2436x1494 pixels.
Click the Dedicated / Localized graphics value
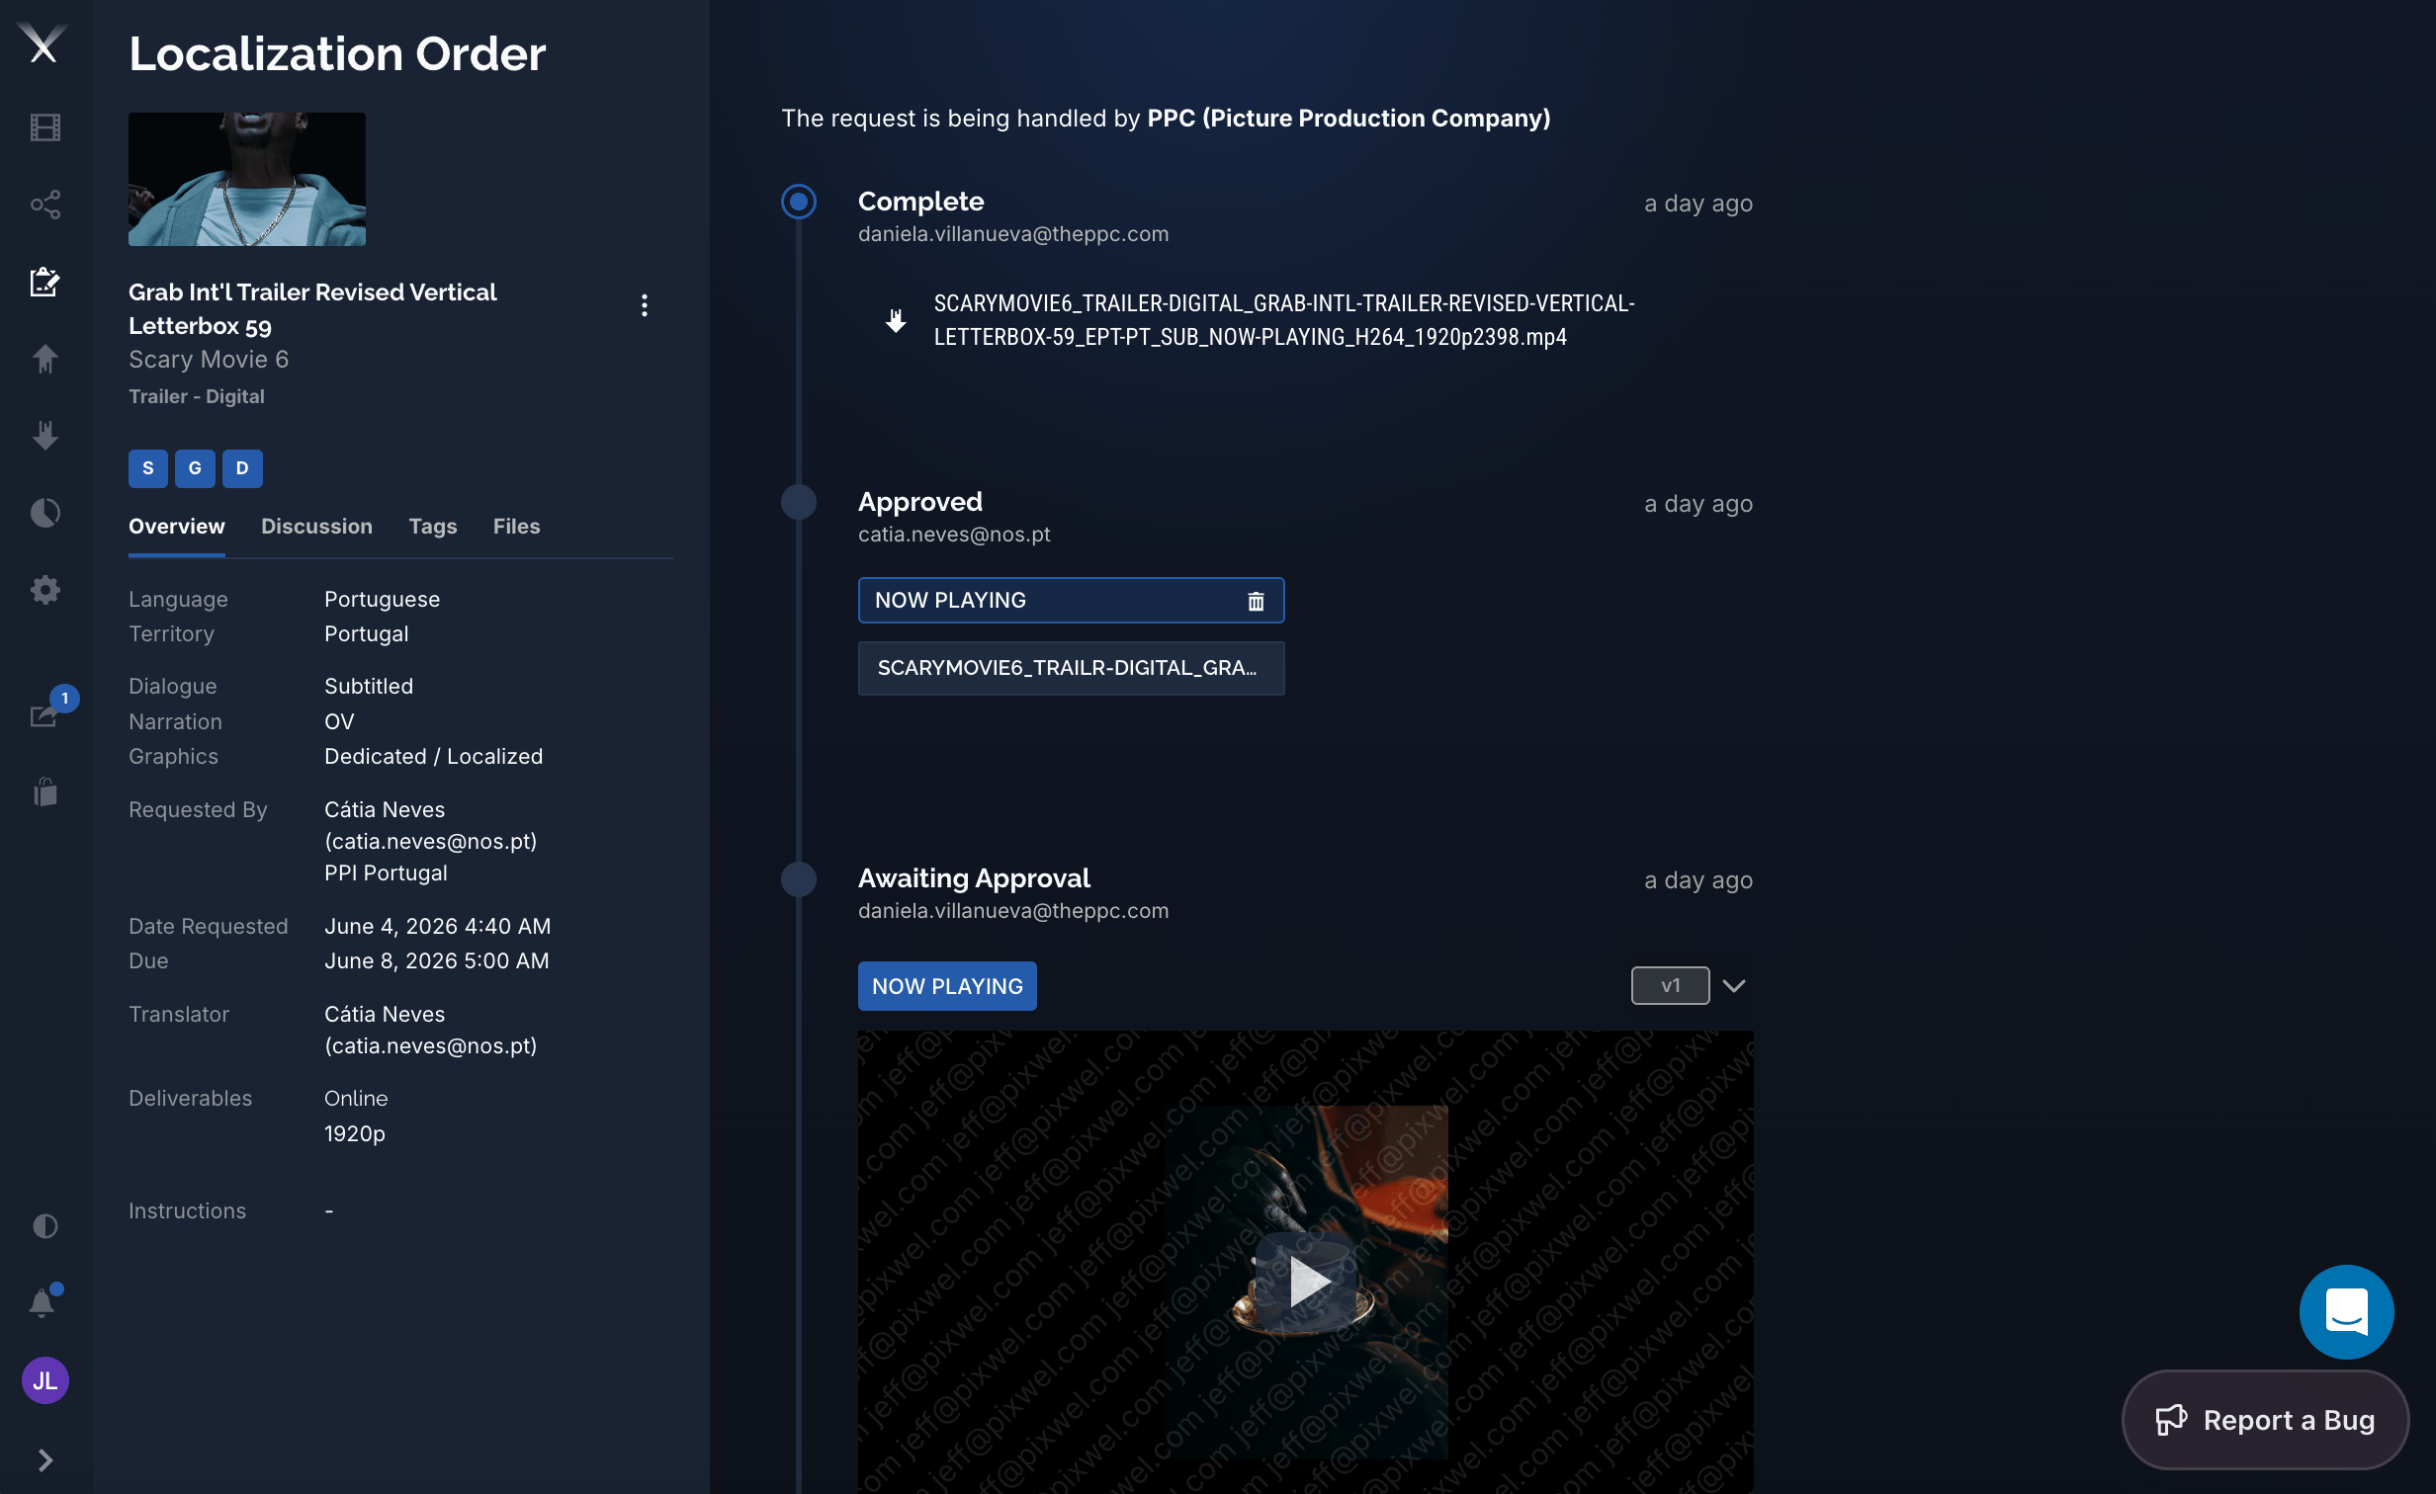coord(433,757)
